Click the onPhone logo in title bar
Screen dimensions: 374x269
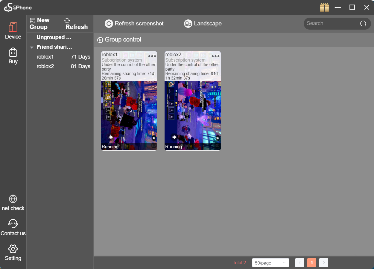(18, 7)
